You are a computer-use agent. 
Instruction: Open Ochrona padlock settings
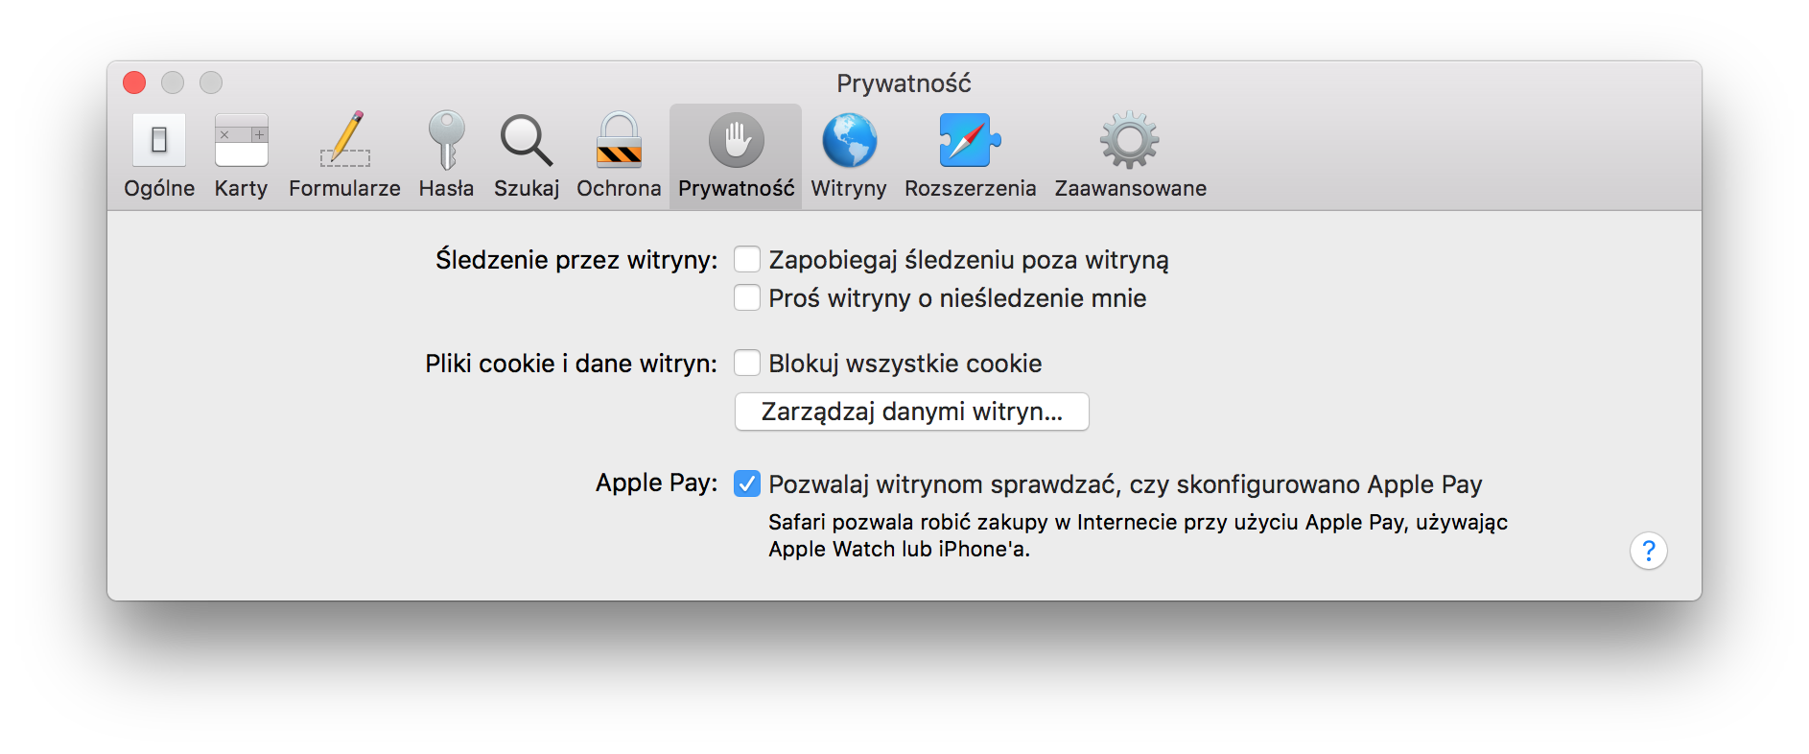pos(619,155)
